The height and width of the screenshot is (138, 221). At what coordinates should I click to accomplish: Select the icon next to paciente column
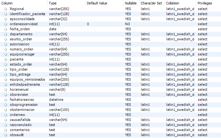point(5,60)
